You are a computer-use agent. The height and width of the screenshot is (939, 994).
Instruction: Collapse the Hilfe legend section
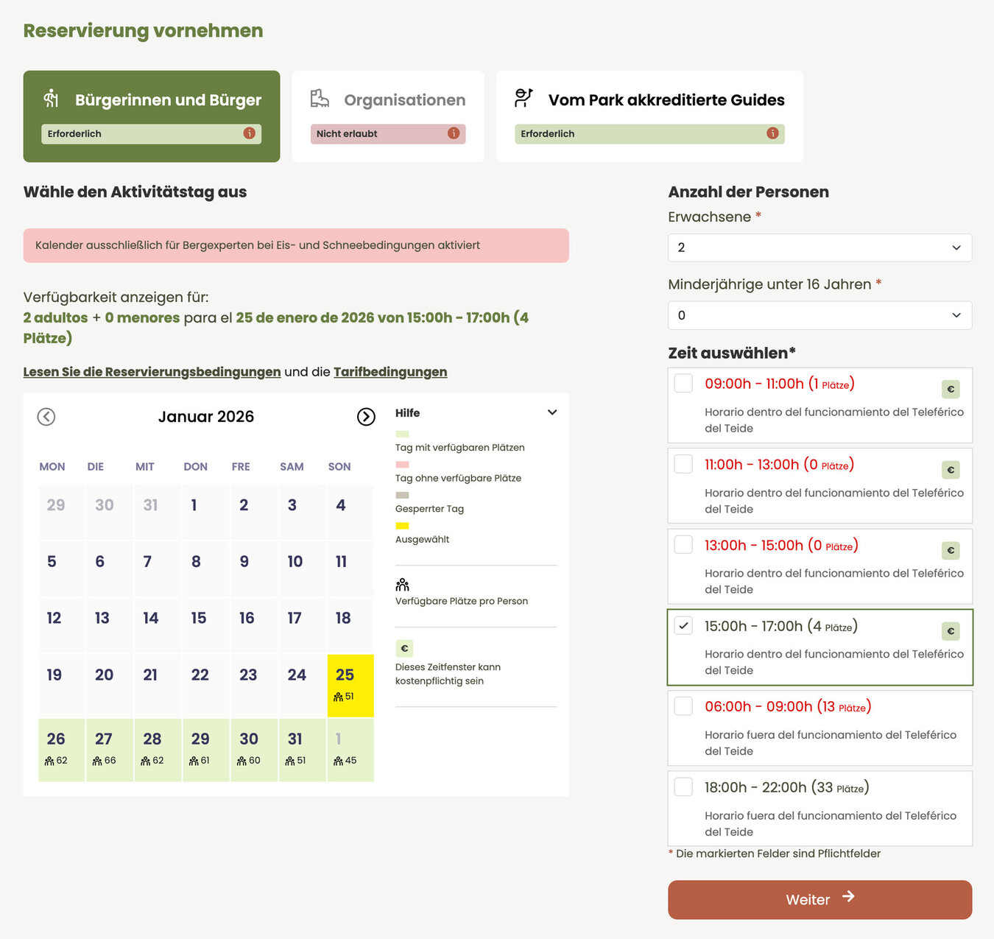pyautogui.click(x=552, y=412)
